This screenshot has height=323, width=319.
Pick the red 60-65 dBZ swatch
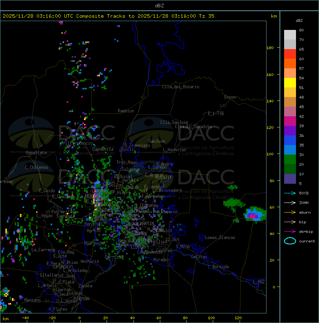(290, 54)
